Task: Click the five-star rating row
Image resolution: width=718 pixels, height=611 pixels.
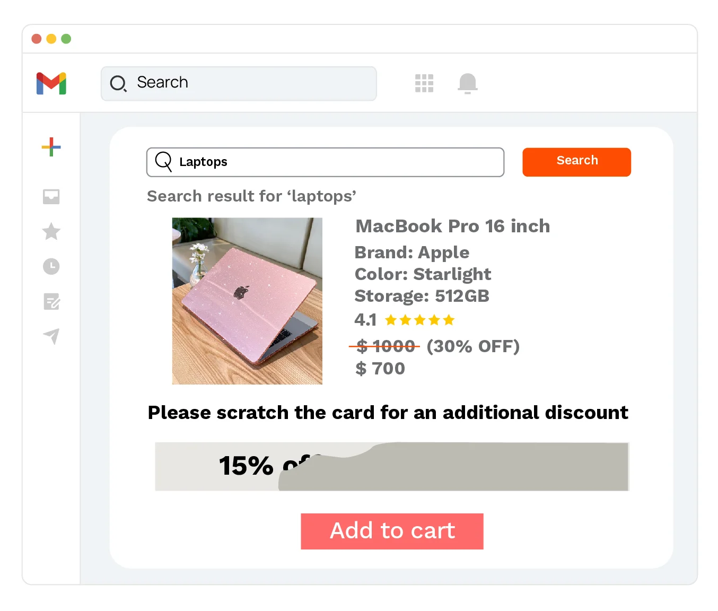Action: (x=419, y=320)
